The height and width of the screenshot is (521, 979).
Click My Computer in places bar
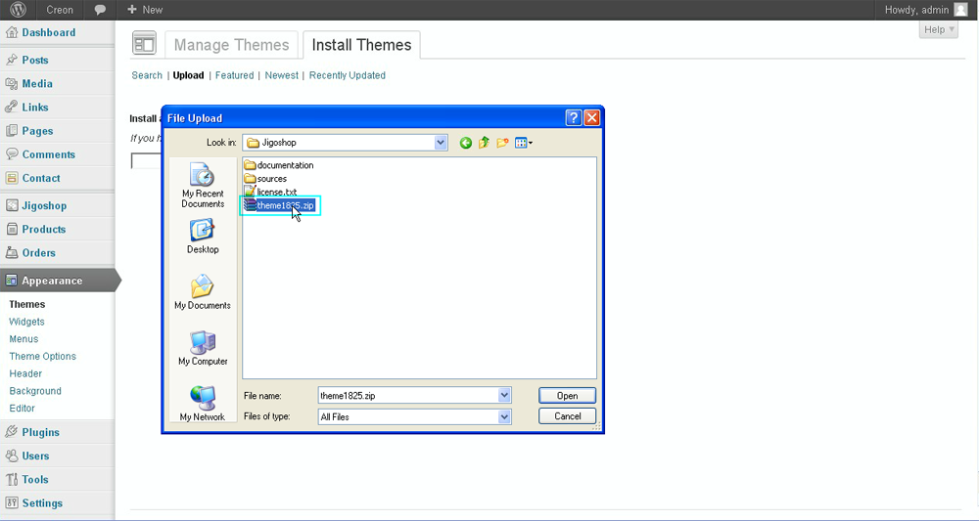coord(203,348)
